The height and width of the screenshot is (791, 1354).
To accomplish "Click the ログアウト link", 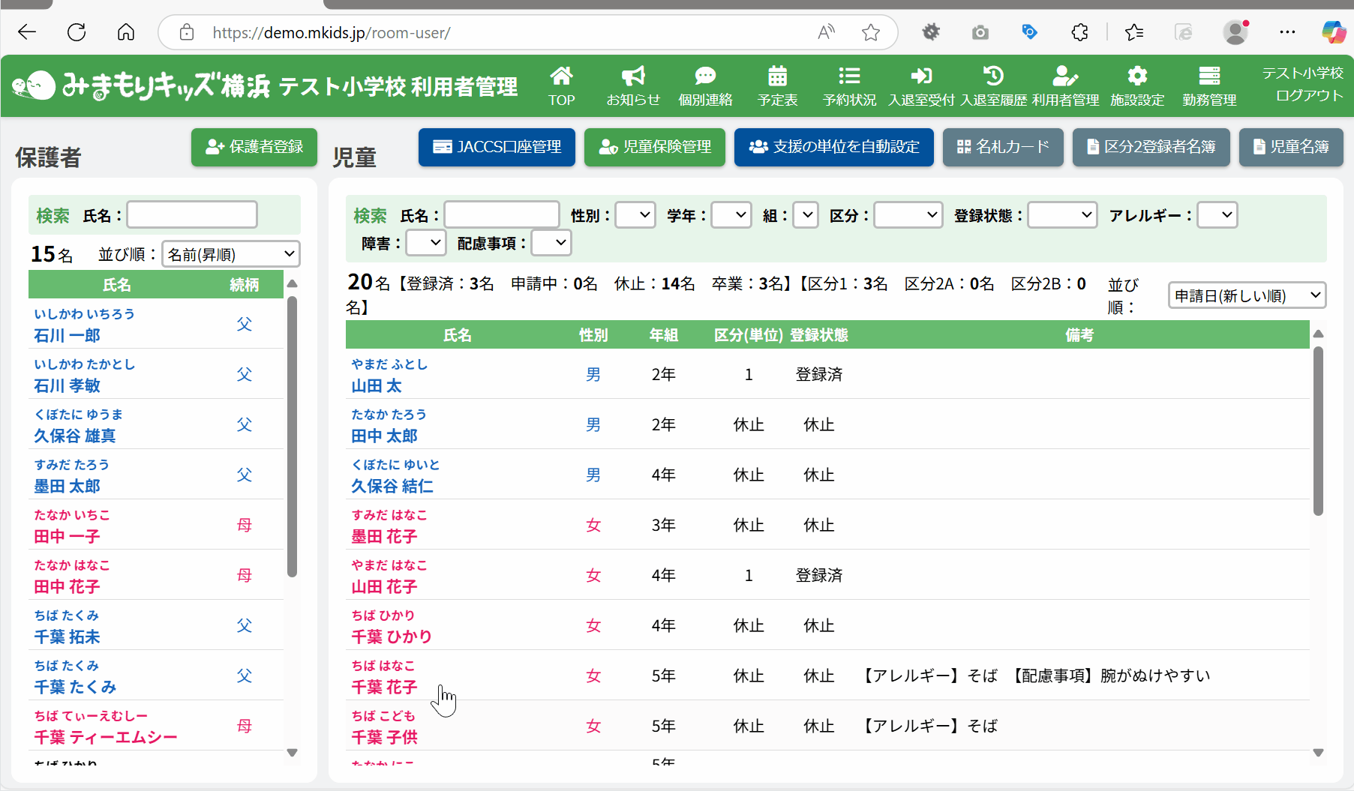I will point(1308,96).
